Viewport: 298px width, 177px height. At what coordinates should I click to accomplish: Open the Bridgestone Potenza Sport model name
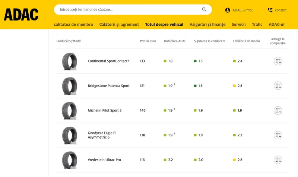(108, 86)
